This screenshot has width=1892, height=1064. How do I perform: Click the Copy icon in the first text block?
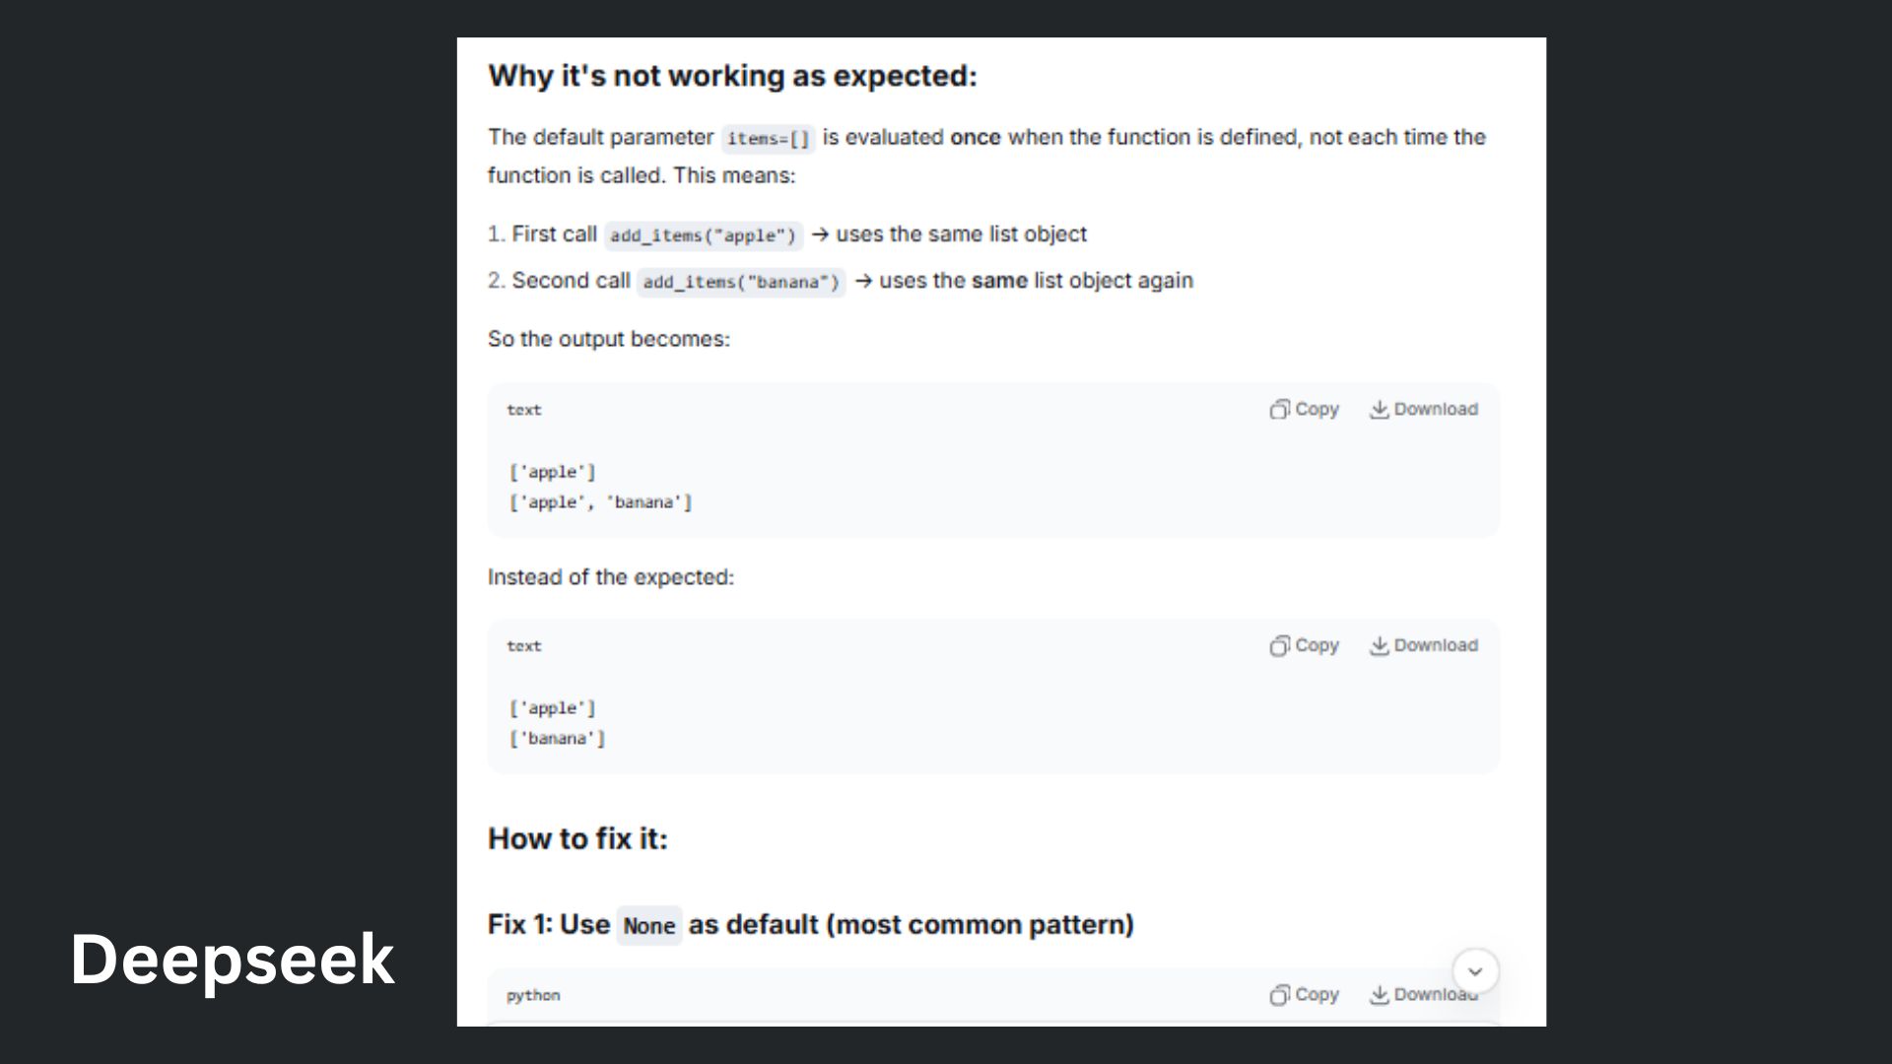1279,410
